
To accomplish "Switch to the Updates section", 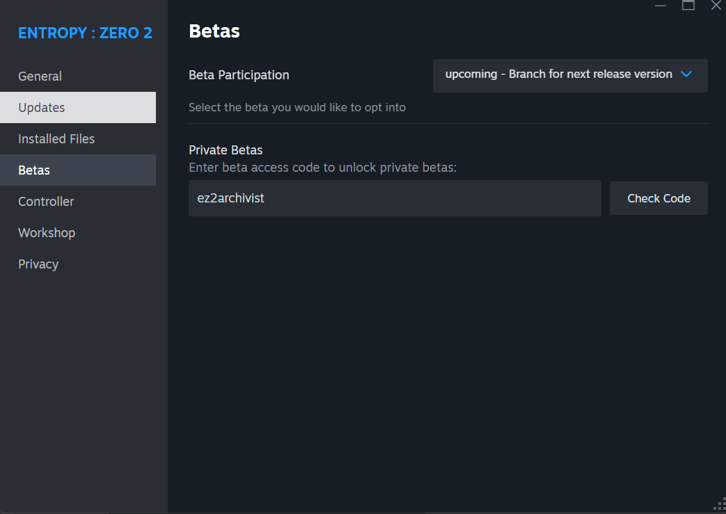I will (42, 108).
